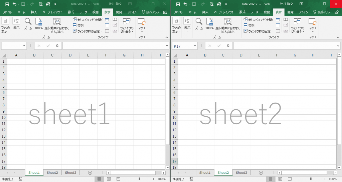Add a new sheet with the plus button in the left window
342x182 pixels.
[x=90, y=173]
